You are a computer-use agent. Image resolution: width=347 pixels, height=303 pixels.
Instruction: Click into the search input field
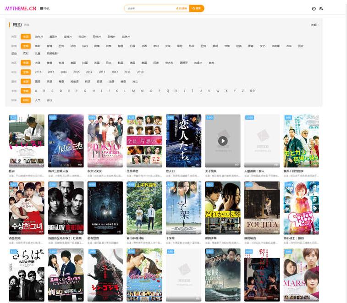click(x=149, y=9)
